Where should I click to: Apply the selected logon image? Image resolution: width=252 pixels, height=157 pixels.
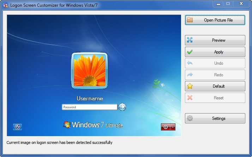pos(215,52)
